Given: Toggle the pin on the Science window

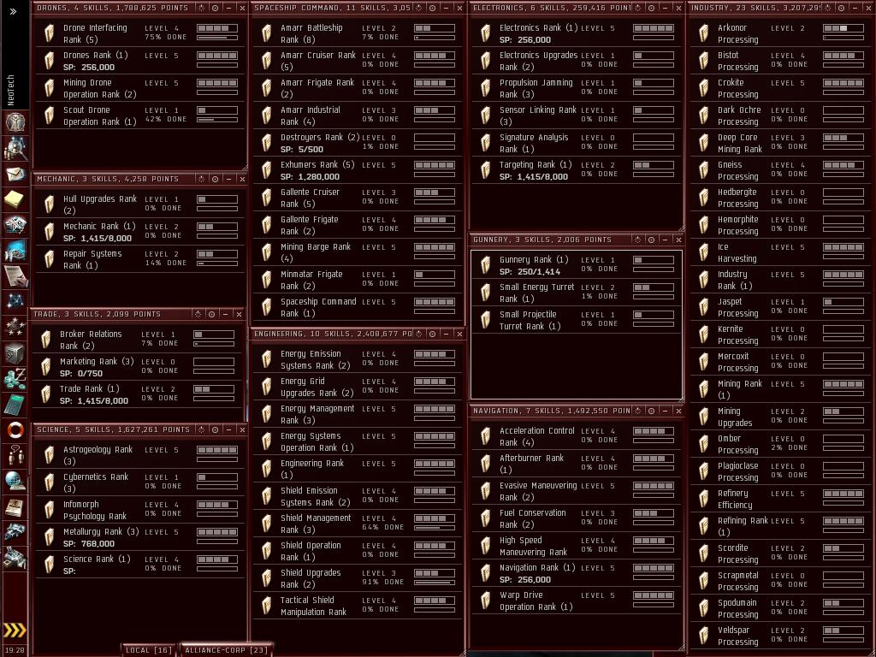Looking at the screenshot, I should point(215,429).
